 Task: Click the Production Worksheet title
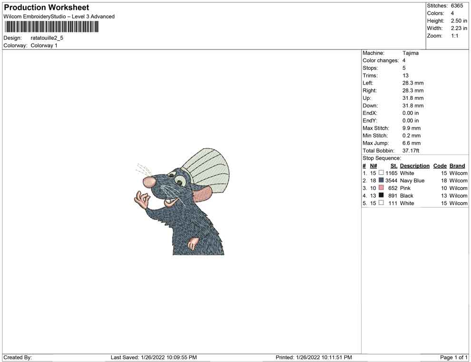(46, 8)
